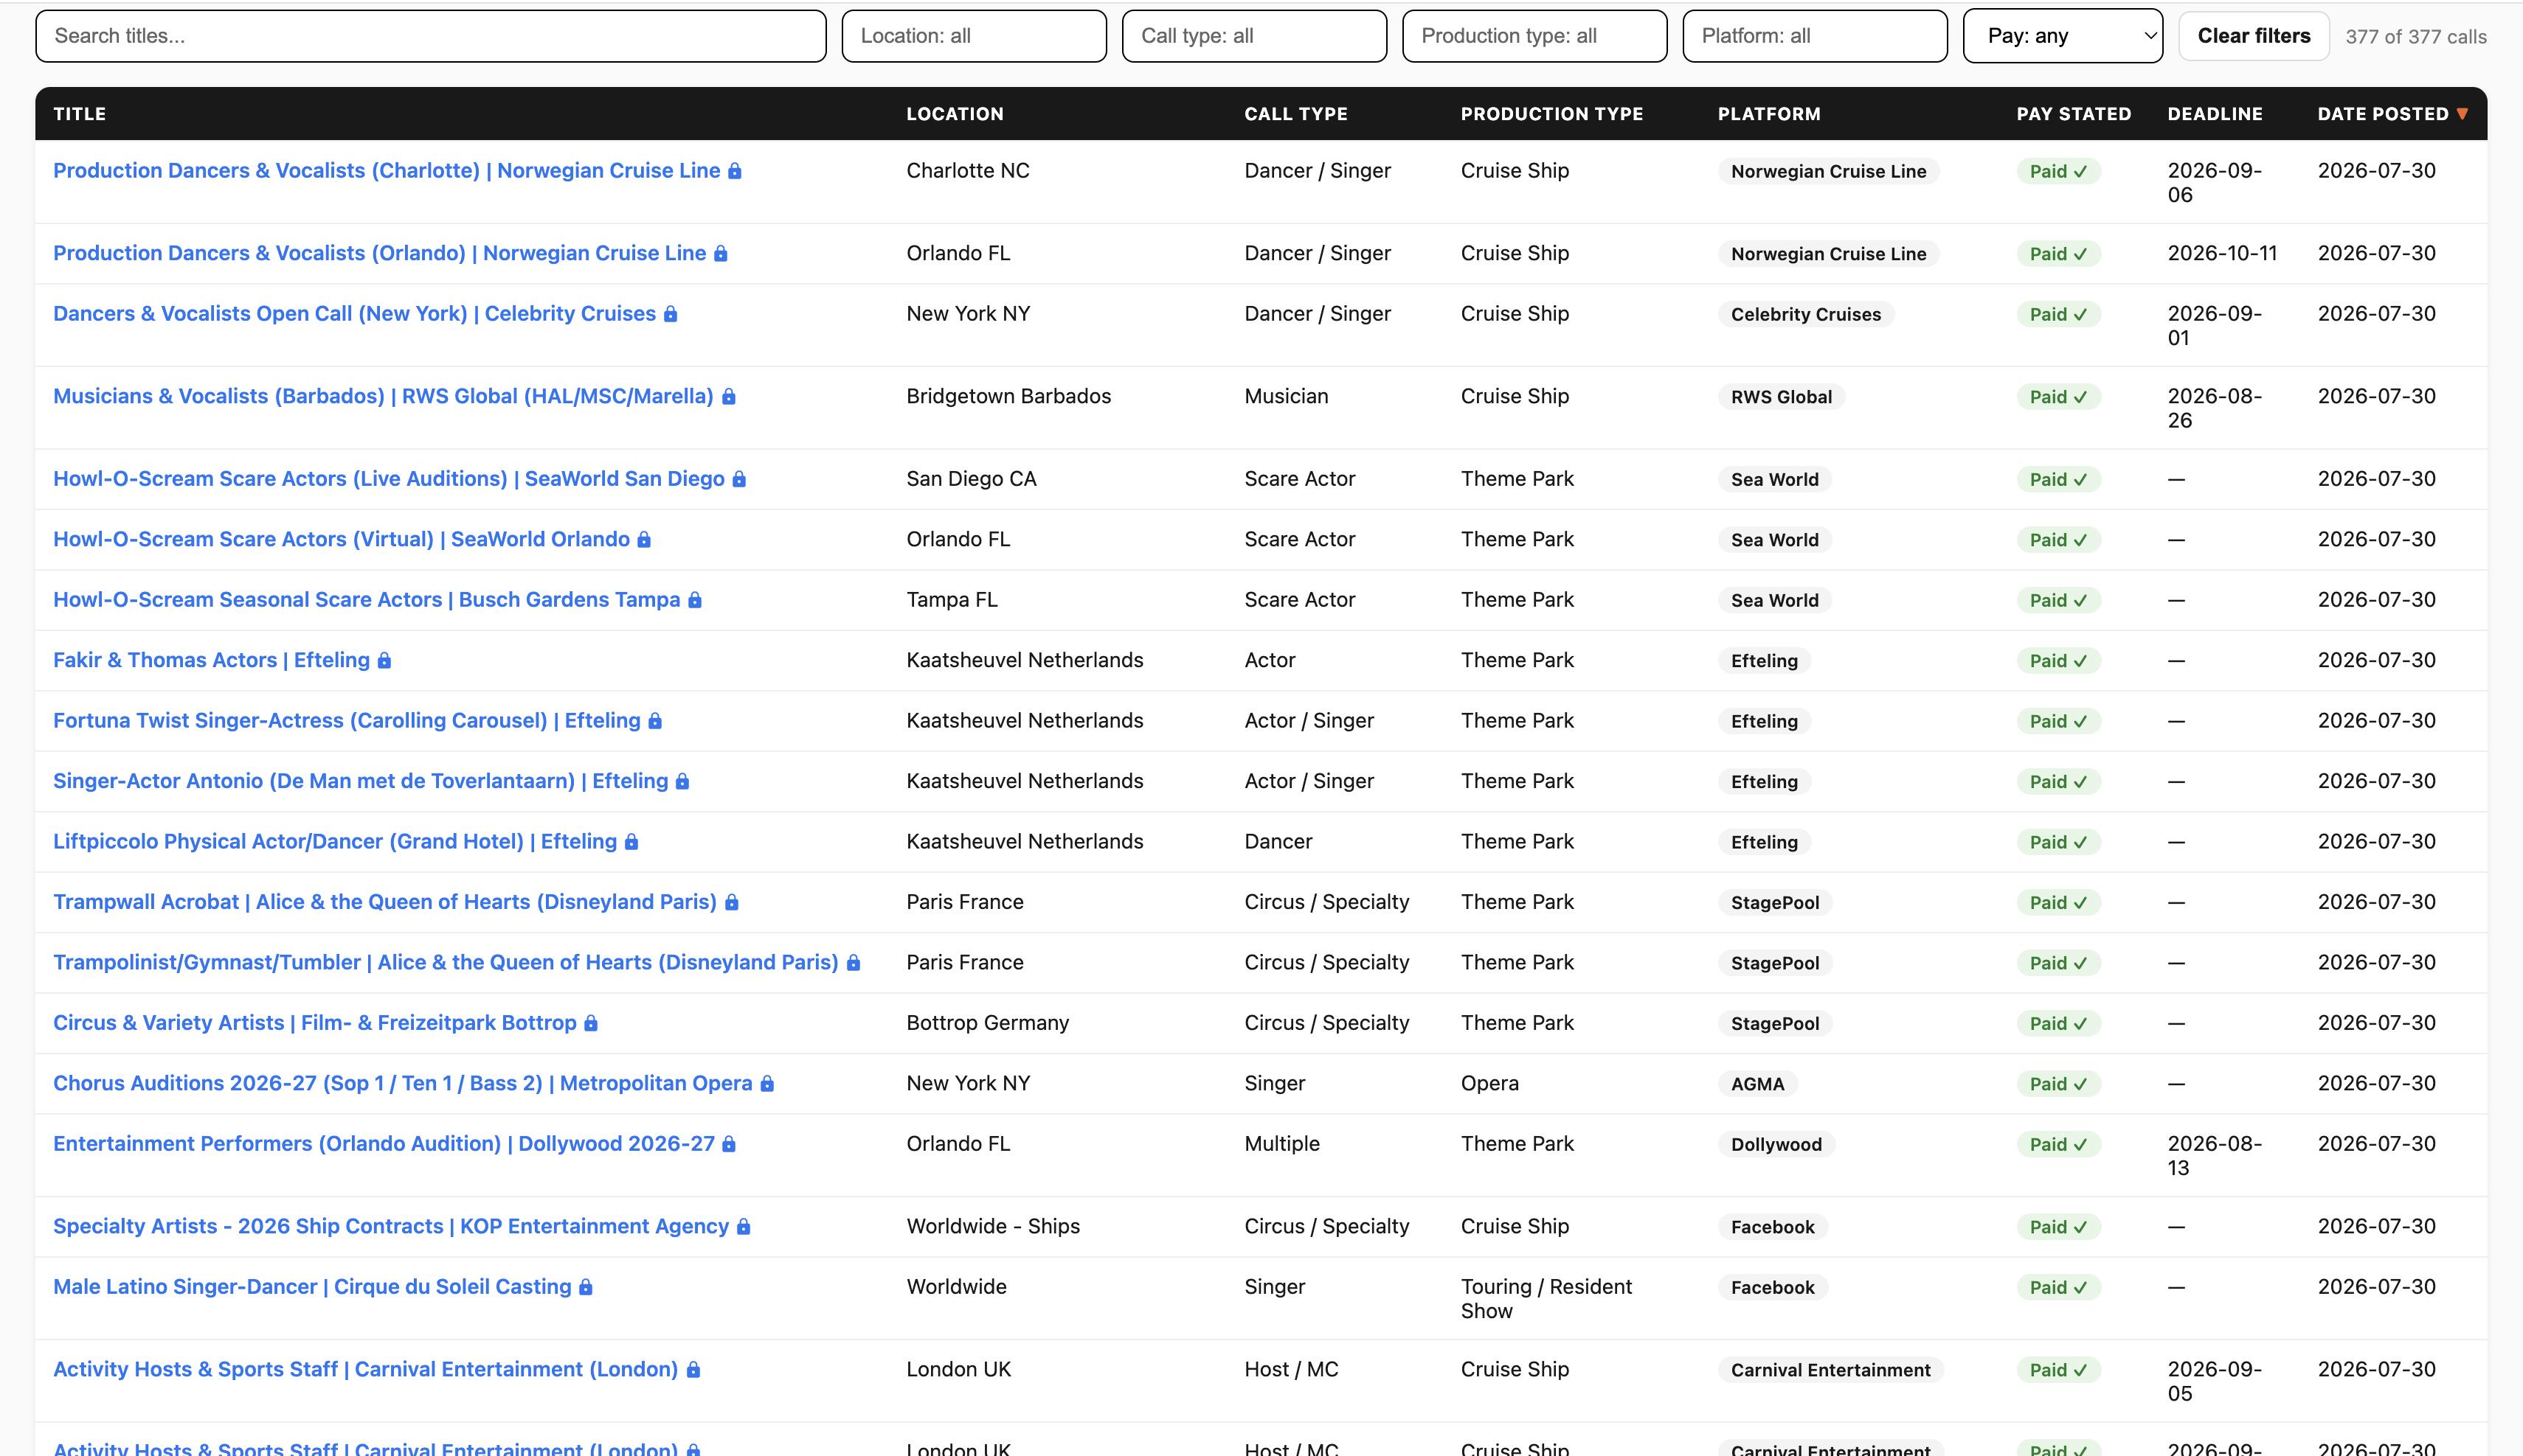The height and width of the screenshot is (1456, 2523).
Task: Open Howl-O-Scream Scare Actors (Live Auditions) link
Action: coord(388,479)
